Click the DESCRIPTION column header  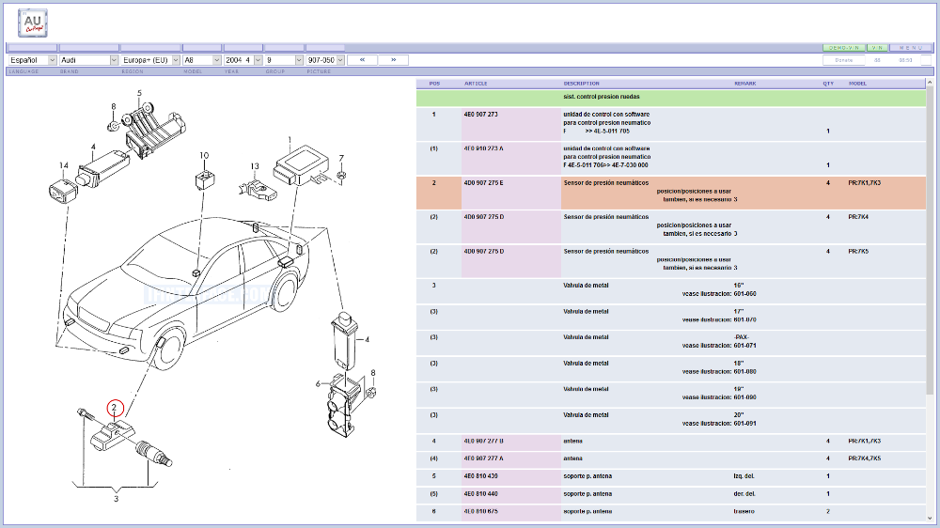[x=581, y=84]
